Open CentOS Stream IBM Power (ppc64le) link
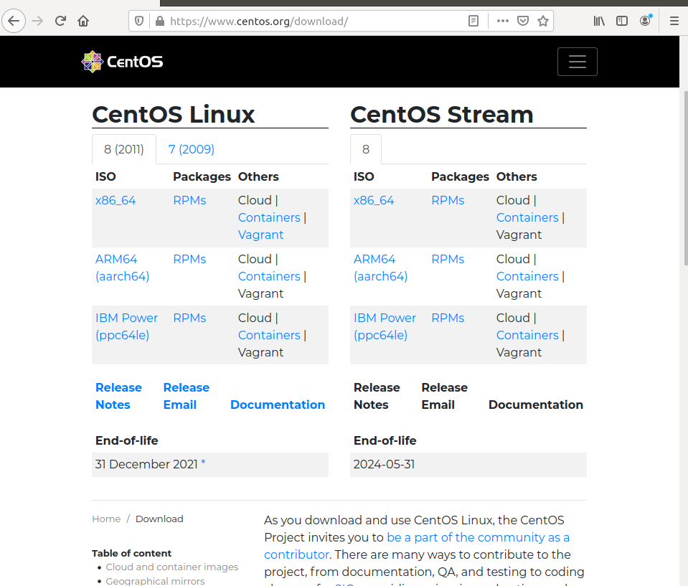Screen dimensions: 688x586 (385, 326)
